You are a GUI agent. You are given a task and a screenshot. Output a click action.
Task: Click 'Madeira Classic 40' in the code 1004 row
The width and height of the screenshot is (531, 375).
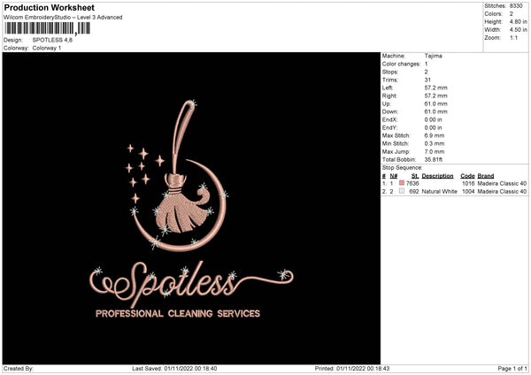(502, 192)
